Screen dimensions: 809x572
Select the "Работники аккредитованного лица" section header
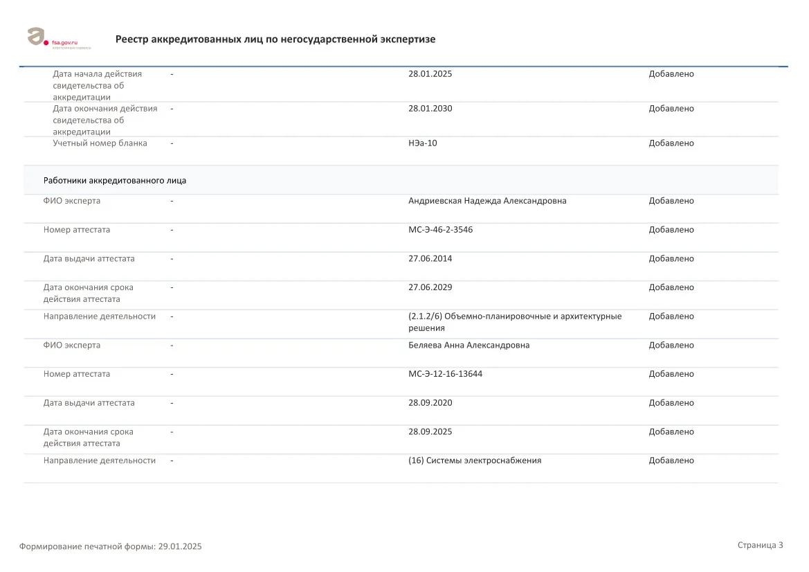pyautogui.click(x=115, y=180)
